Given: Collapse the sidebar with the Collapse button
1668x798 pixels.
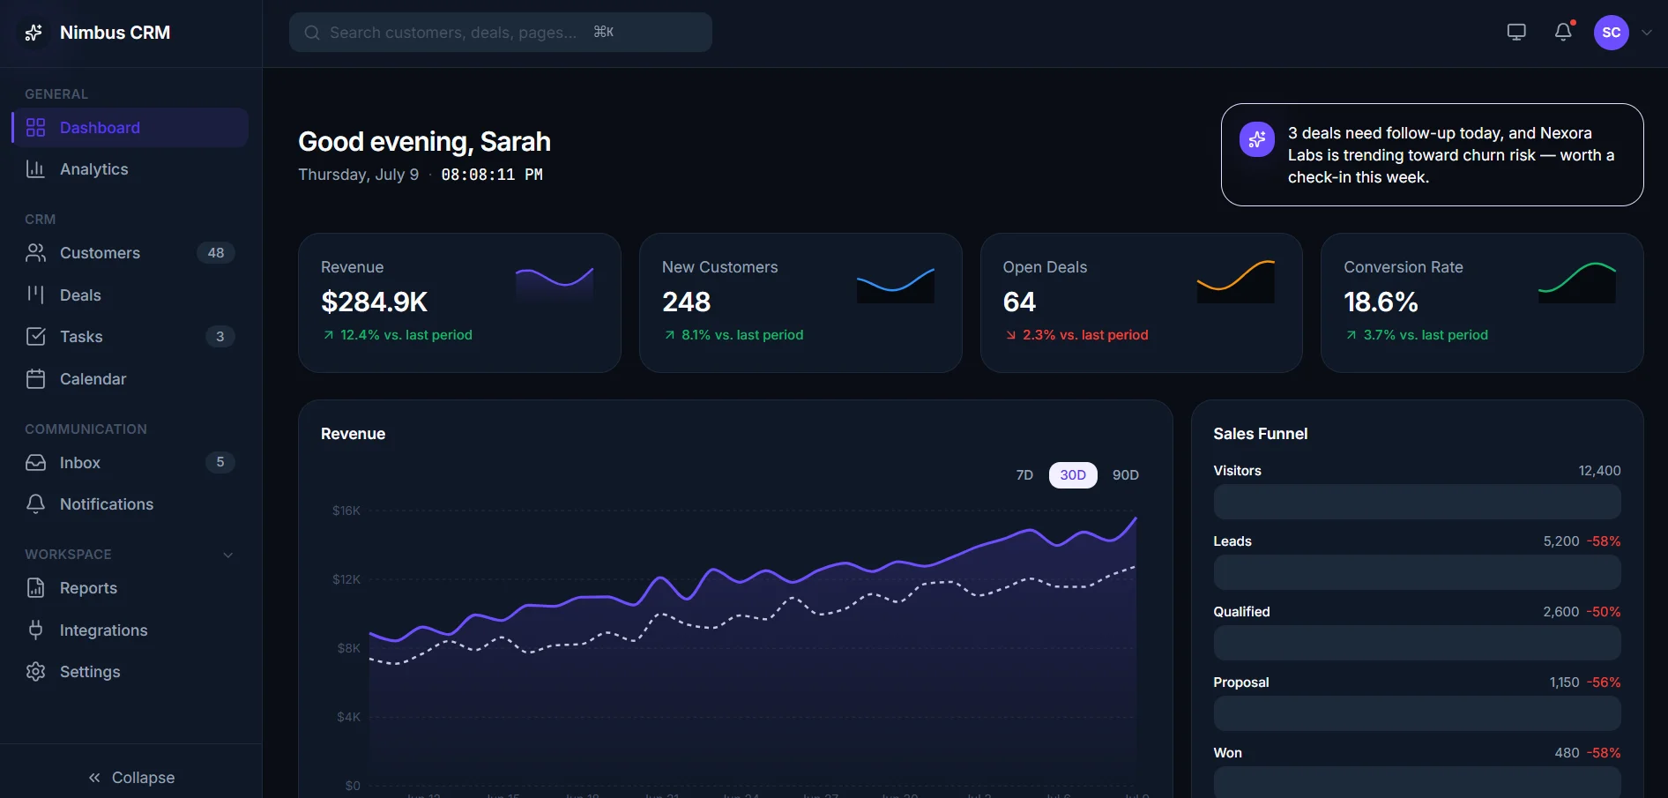Looking at the screenshot, I should coord(131,777).
